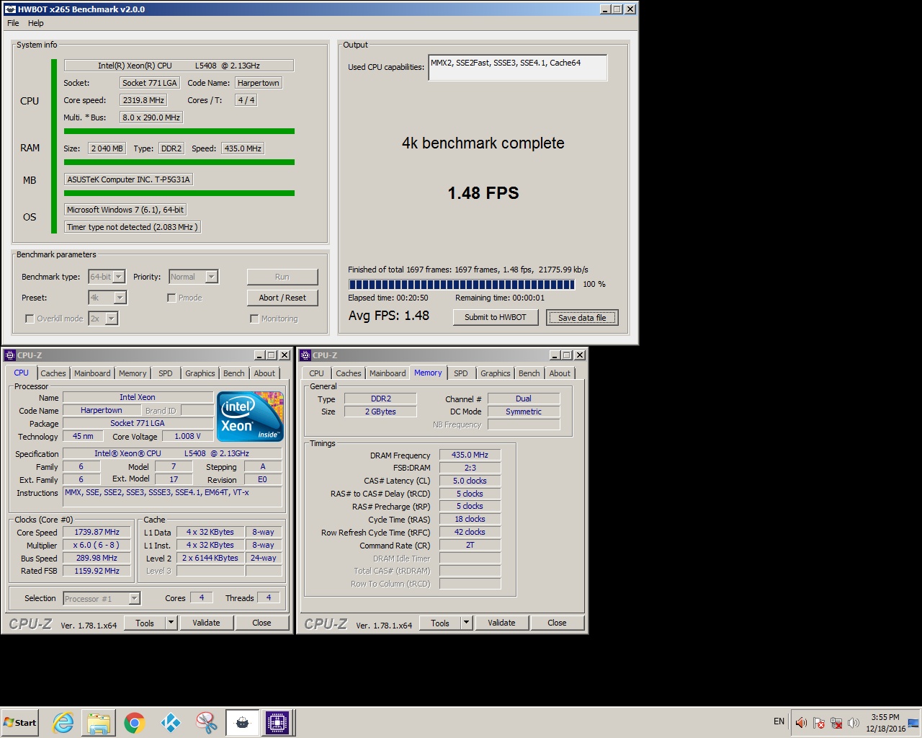This screenshot has height=738, width=922.
Task: Launch Google Chrome from the taskbar
Action: [134, 722]
